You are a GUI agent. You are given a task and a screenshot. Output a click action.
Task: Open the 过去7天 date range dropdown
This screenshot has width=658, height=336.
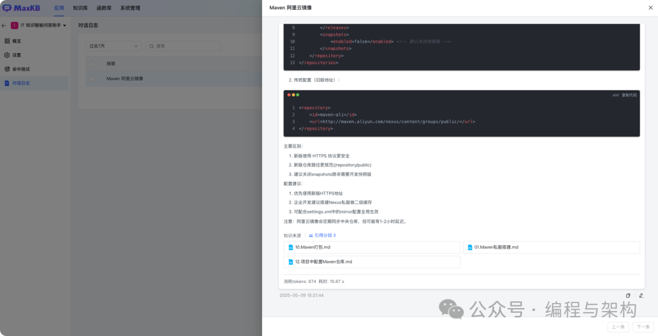113,46
